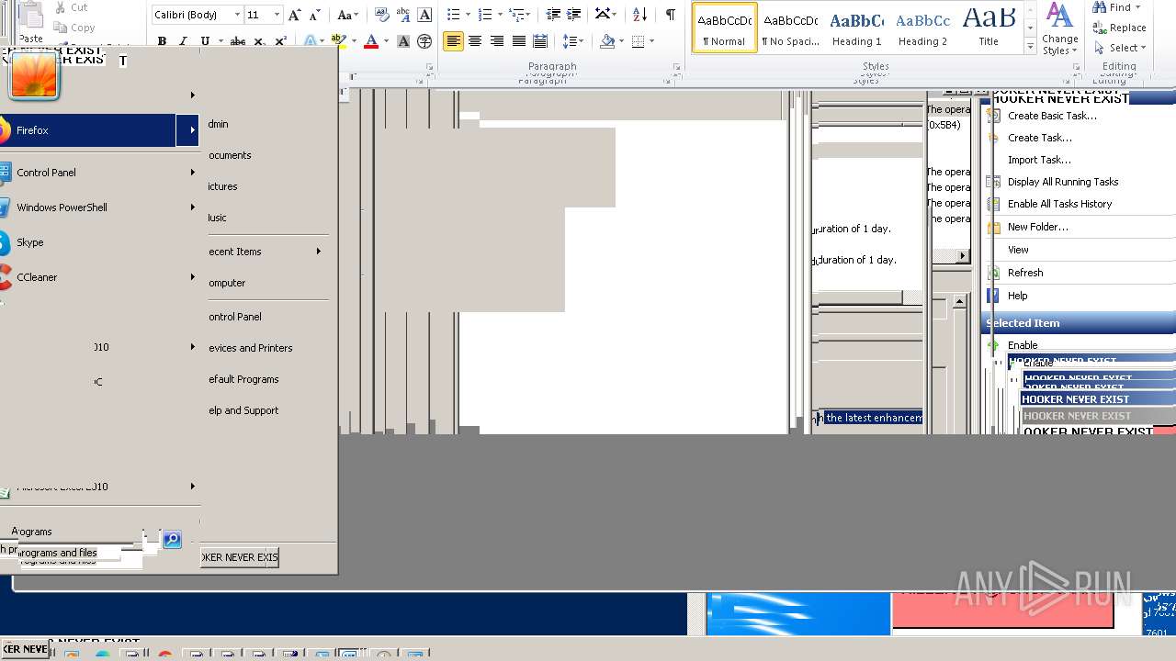Align text right
1176x661 pixels.
pos(497,41)
